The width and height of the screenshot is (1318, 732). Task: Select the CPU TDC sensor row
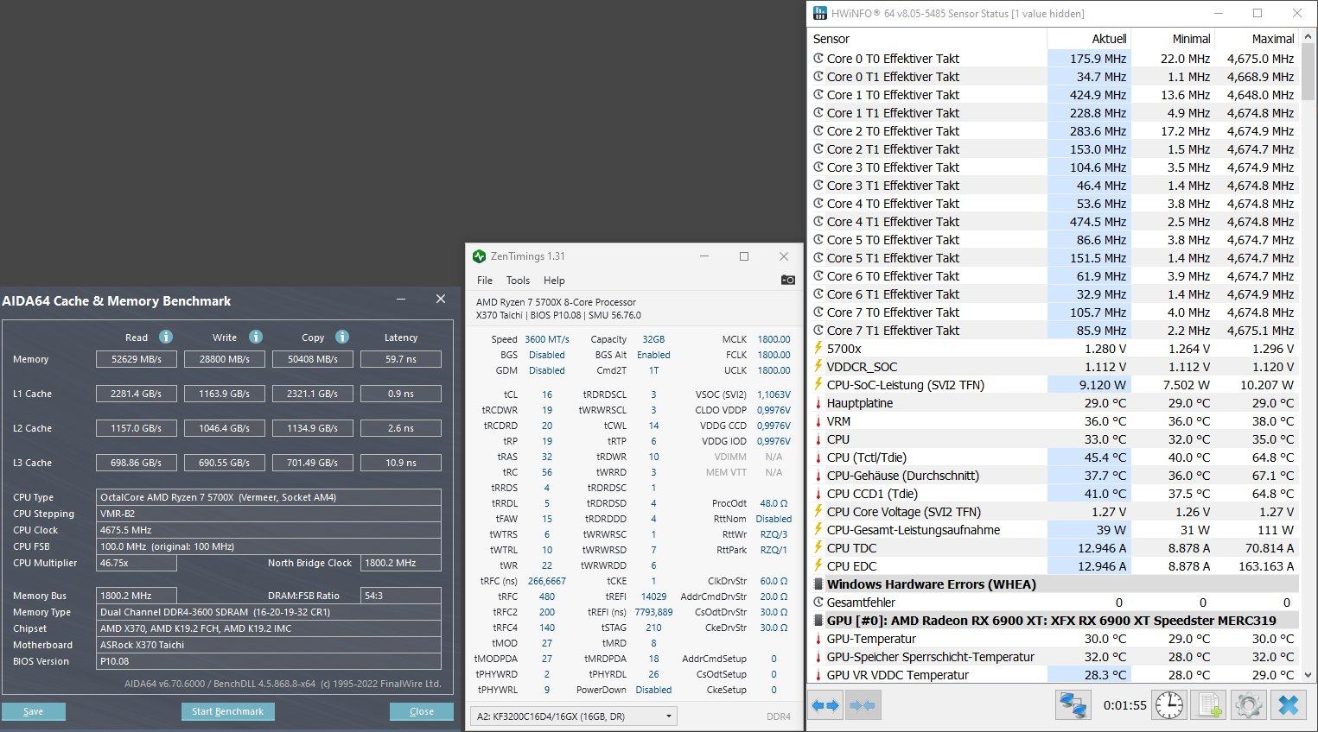pos(1054,548)
